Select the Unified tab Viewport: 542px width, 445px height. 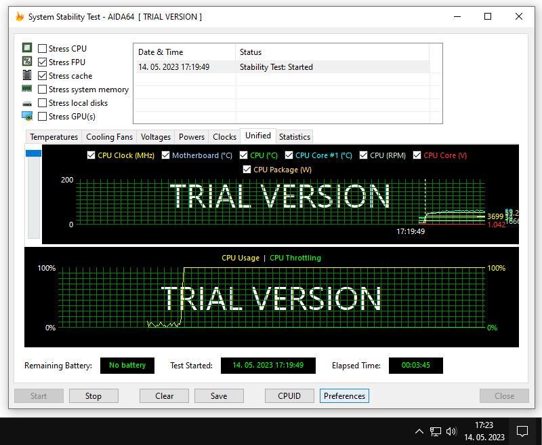click(258, 136)
